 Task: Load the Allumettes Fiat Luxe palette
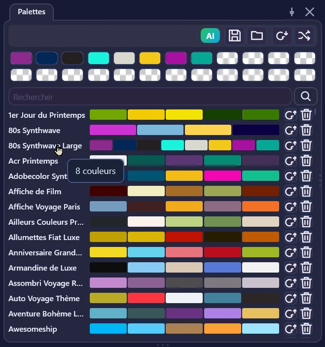click(290, 237)
